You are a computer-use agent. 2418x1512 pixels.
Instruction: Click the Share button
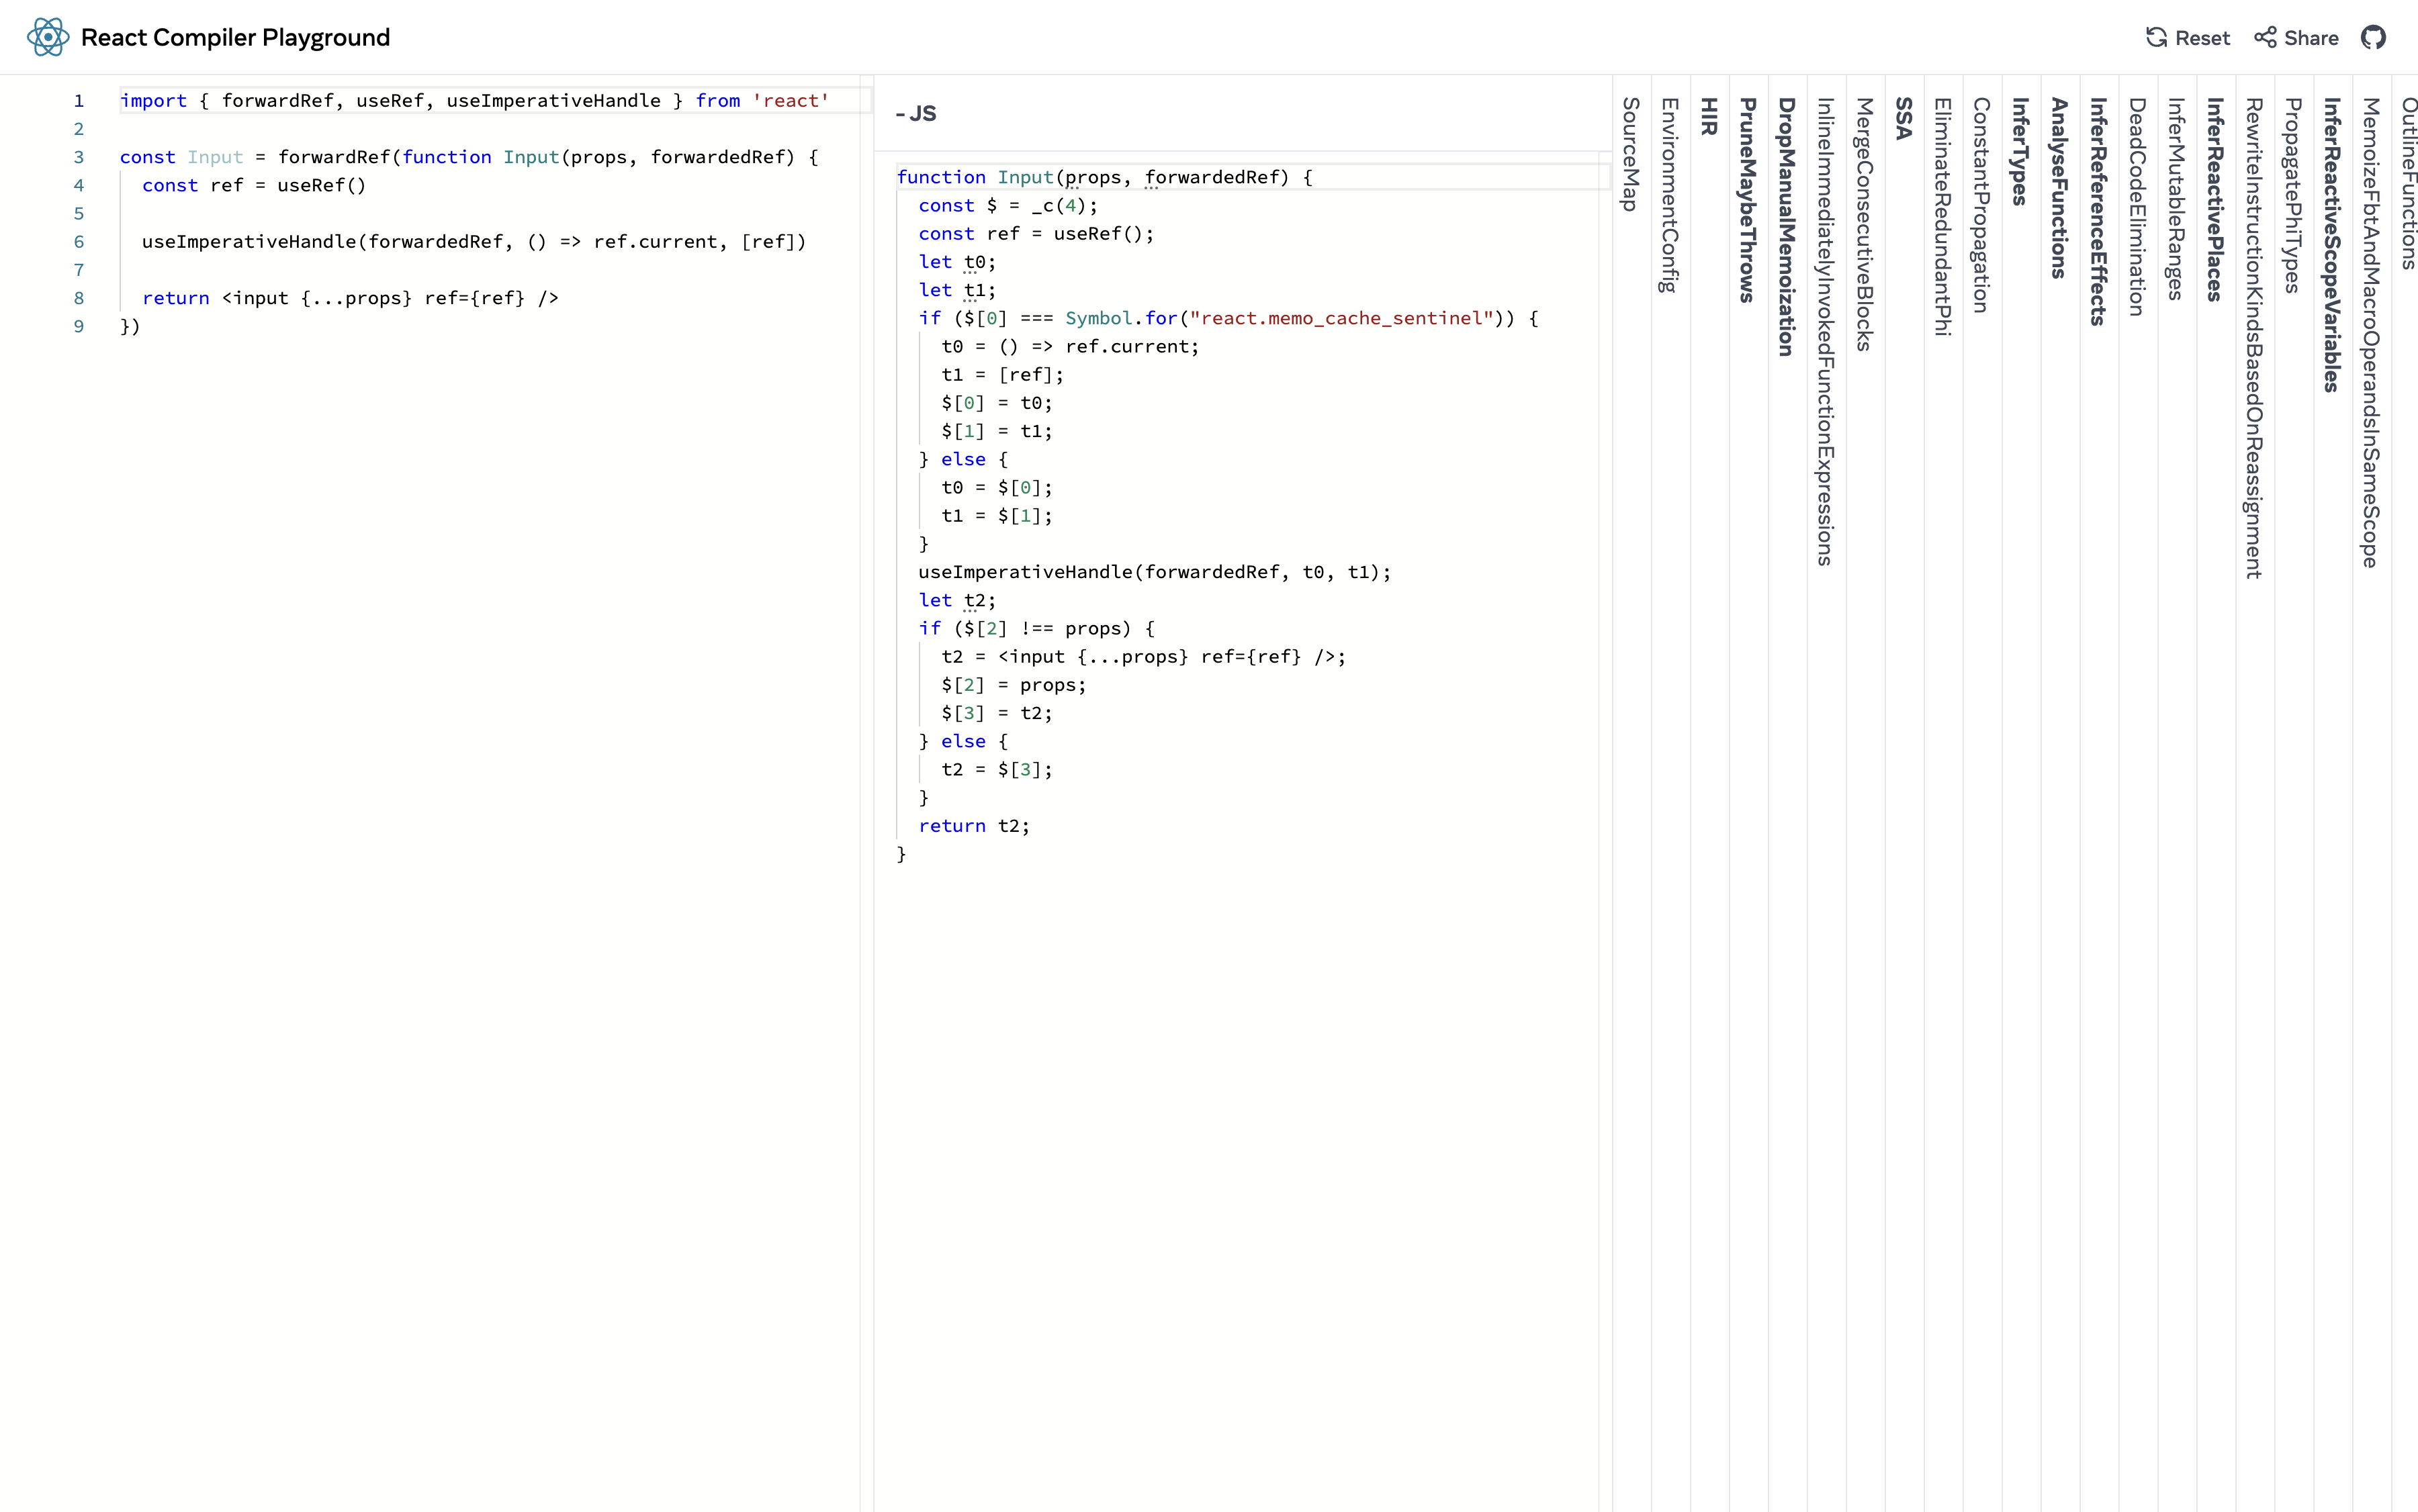[2296, 38]
